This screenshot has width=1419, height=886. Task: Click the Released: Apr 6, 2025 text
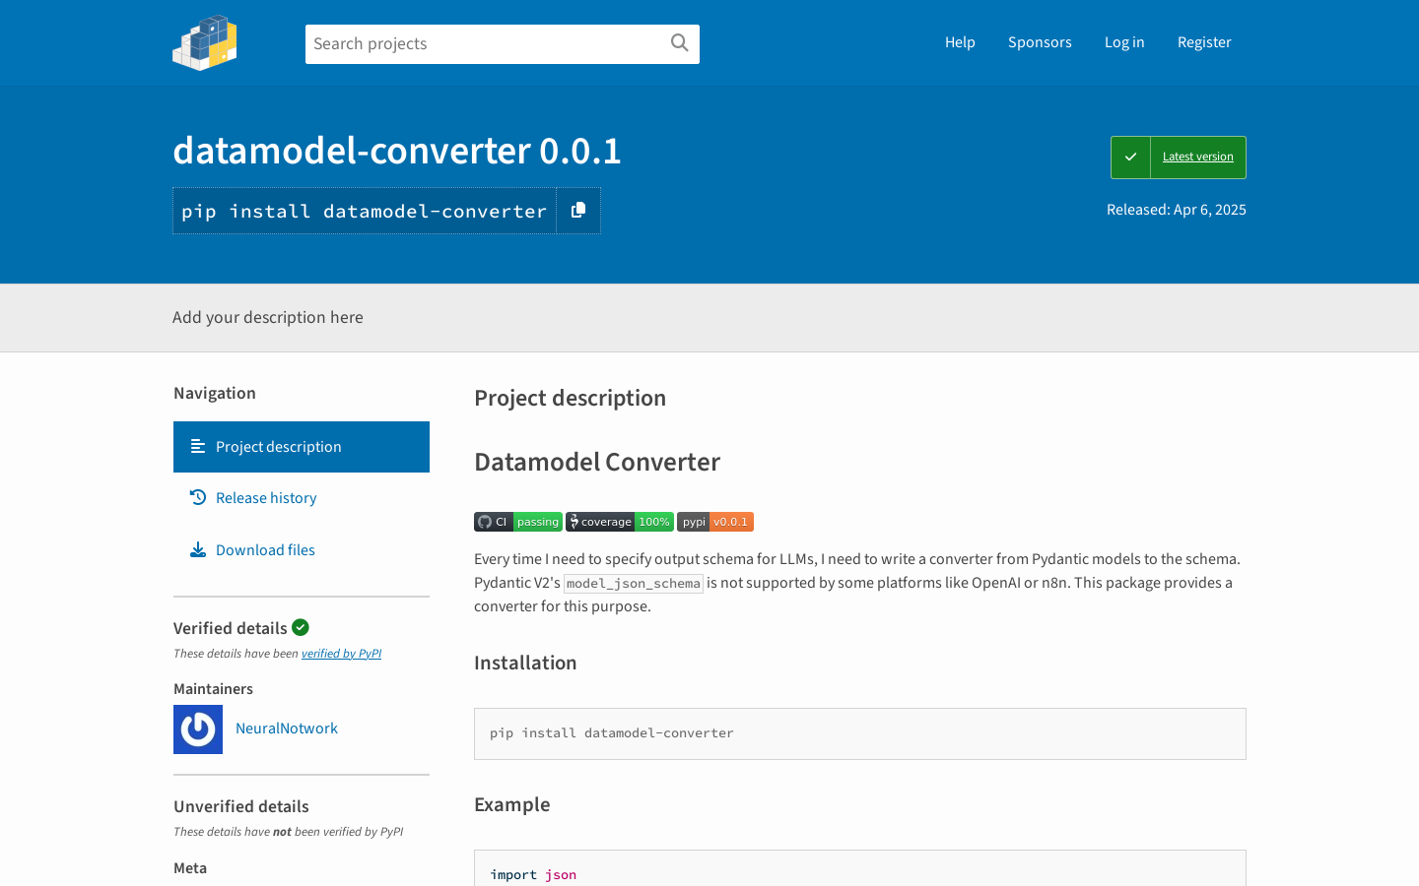(x=1177, y=210)
